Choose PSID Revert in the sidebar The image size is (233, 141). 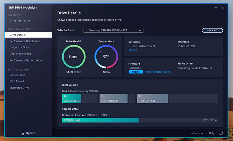coord(17,81)
